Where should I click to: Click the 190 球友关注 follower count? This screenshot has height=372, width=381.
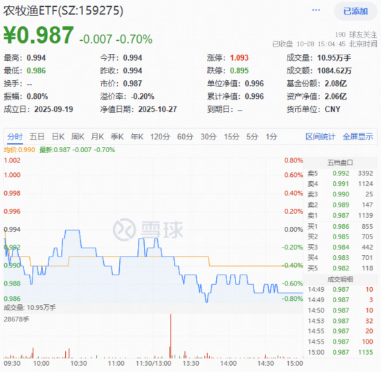[x=356, y=35]
